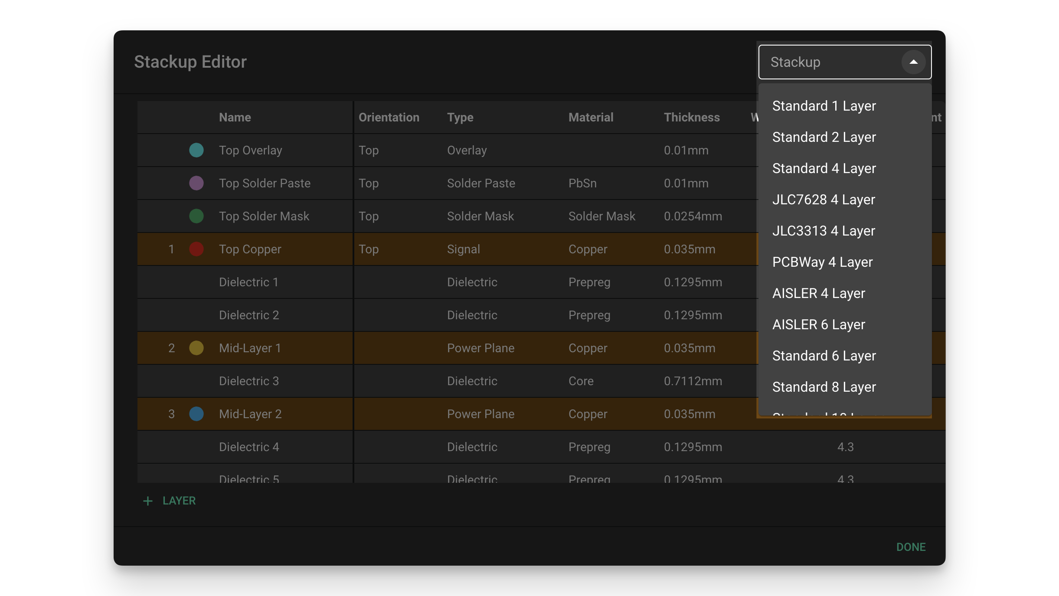
Task: Edit Top Copper thickness 0.035mm
Action: [690, 249]
